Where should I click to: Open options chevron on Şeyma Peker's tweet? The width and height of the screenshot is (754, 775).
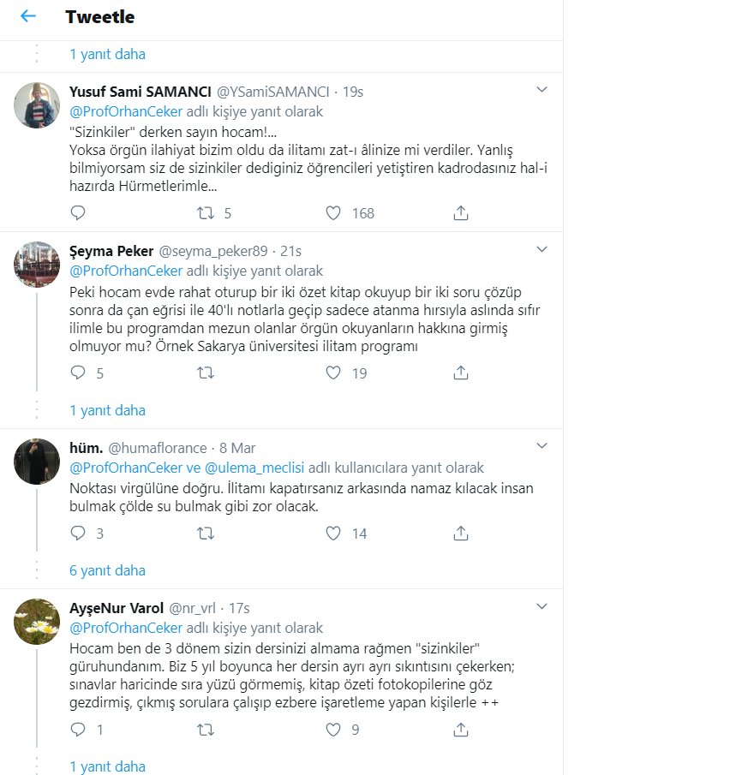[542, 248]
